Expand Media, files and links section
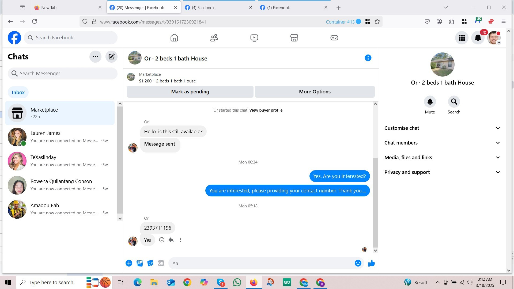The height and width of the screenshot is (289, 514). pyautogui.click(x=442, y=157)
